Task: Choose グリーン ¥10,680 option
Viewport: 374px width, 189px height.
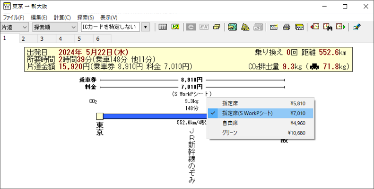Action: [261, 133]
